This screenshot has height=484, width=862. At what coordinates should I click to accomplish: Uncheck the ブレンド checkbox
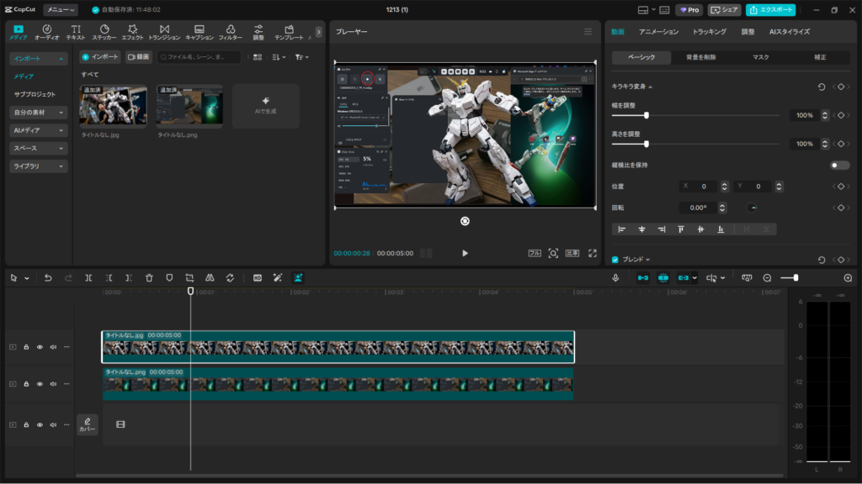[615, 260]
